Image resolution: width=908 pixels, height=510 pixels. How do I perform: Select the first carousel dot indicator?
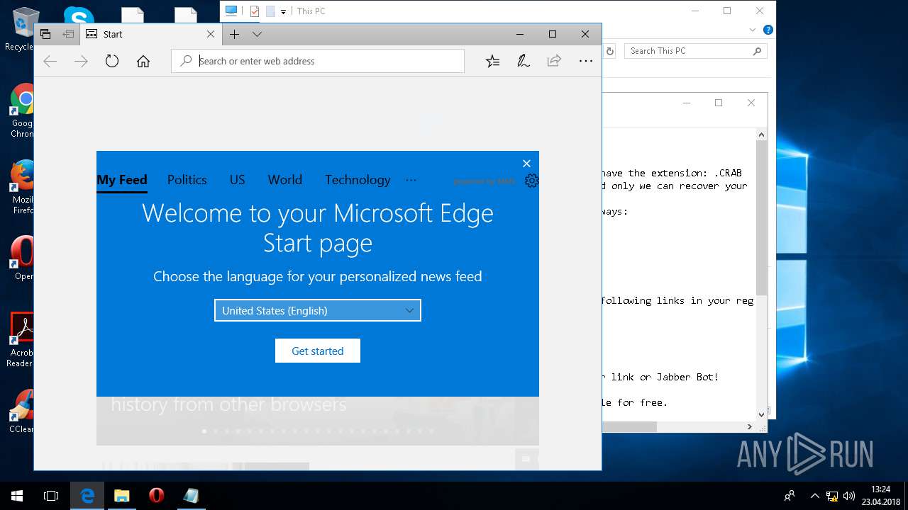tap(204, 431)
